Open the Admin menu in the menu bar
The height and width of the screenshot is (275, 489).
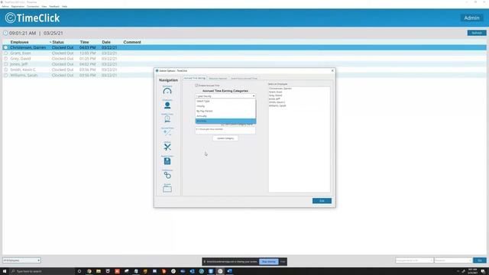click(x=5, y=6)
